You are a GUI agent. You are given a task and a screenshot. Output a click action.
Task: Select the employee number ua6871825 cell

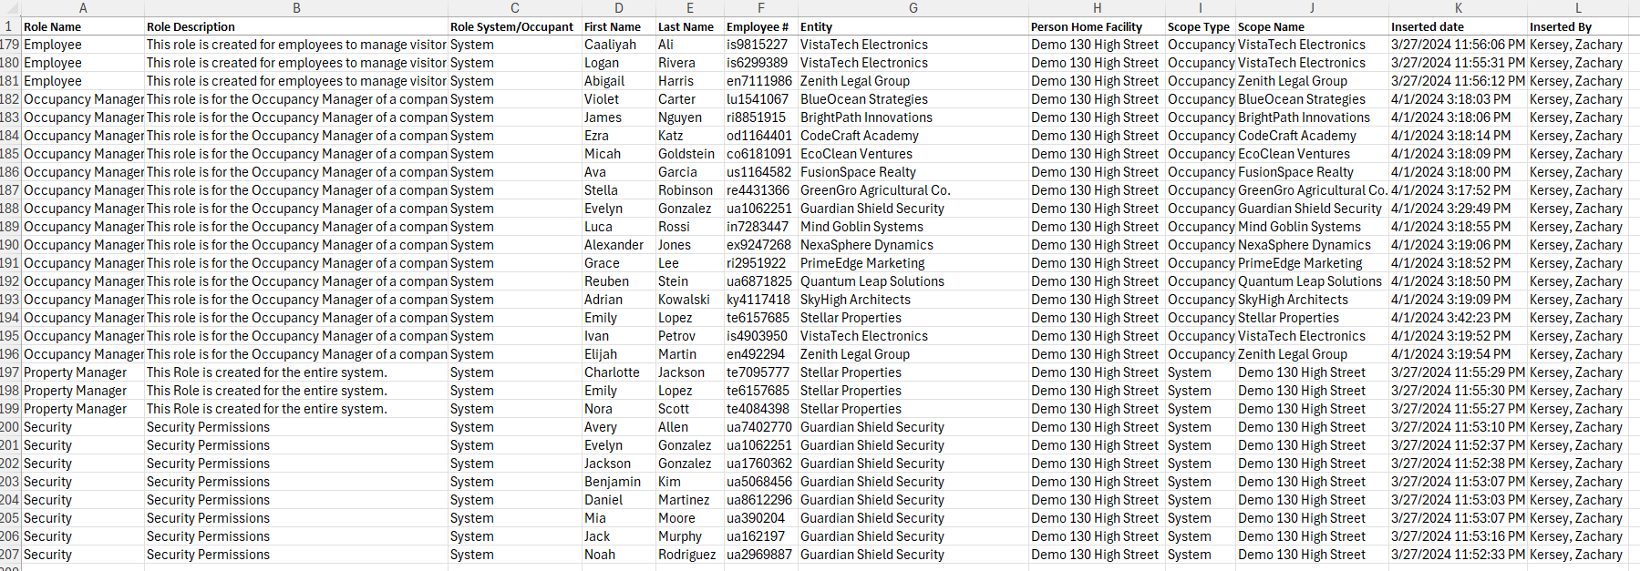(x=759, y=281)
